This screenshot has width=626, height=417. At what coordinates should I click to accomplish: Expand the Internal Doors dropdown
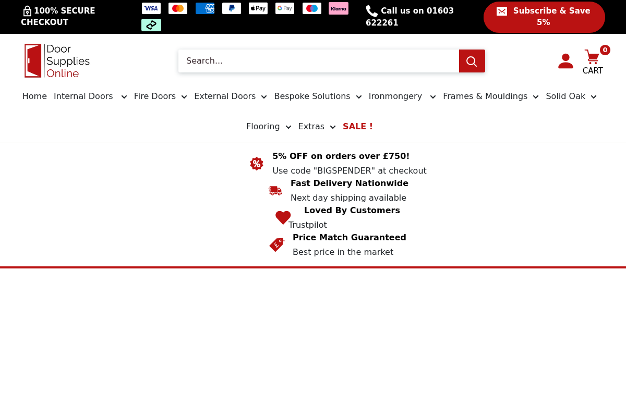pos(124,96)
